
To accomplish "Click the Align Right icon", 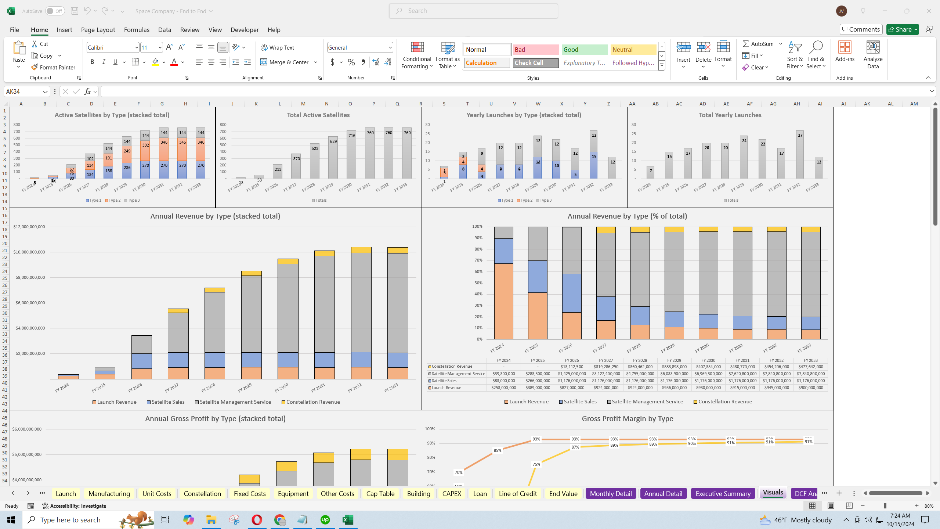I will click(x=223, y=62).
